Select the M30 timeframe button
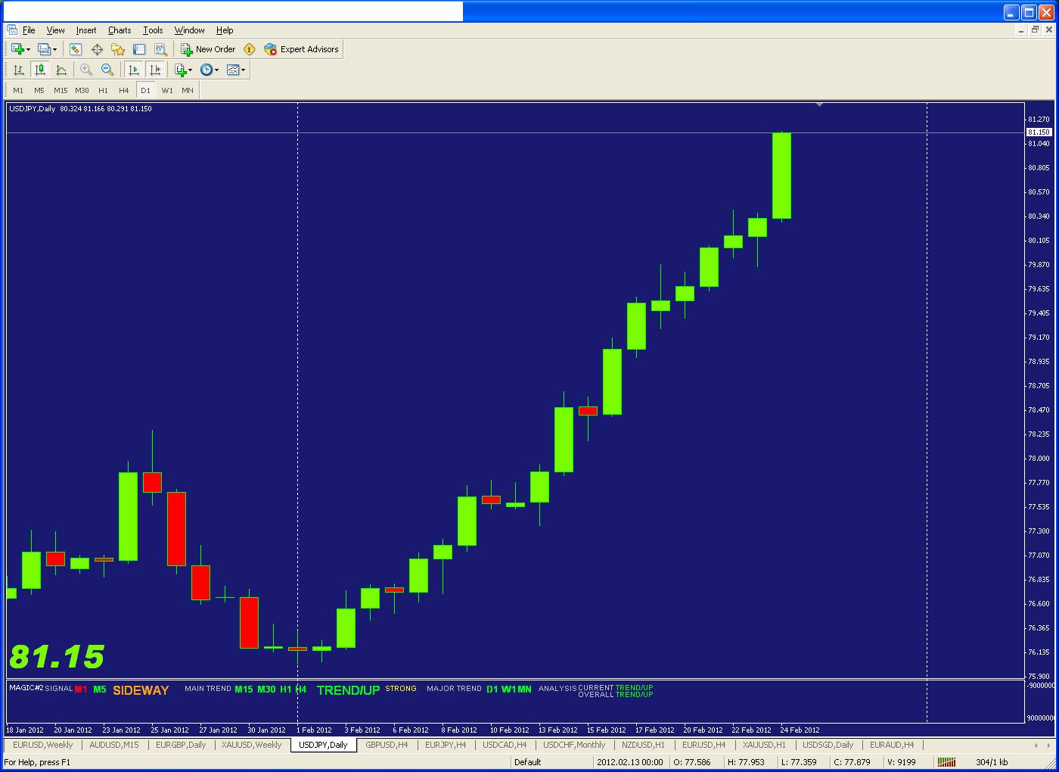 pos(82,90)
